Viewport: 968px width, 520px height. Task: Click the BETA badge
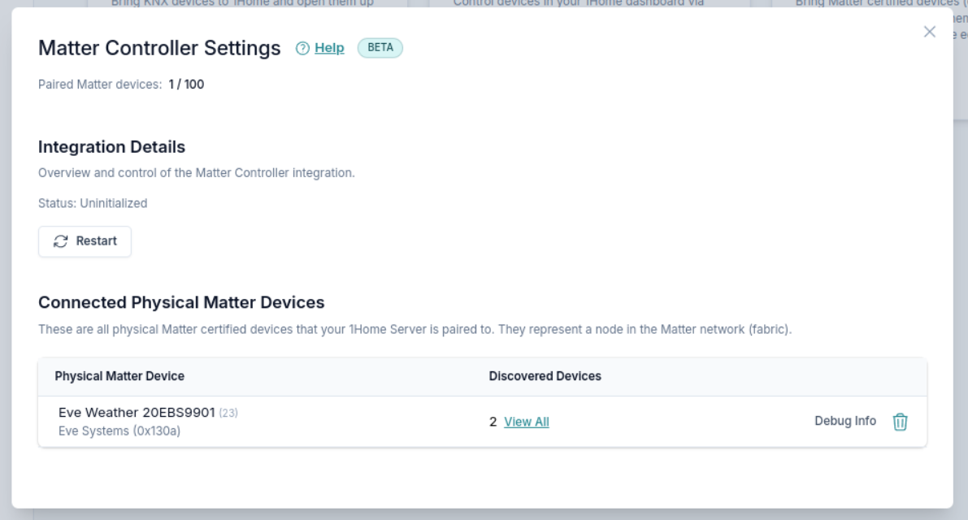click(380, 48)
